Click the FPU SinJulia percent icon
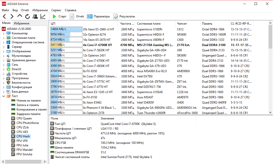 click(13, 154)
